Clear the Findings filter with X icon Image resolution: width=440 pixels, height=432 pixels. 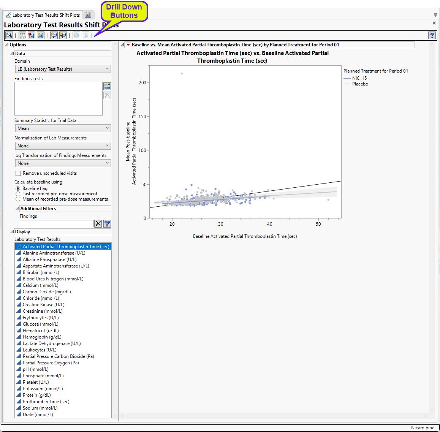tap(98, 224)
